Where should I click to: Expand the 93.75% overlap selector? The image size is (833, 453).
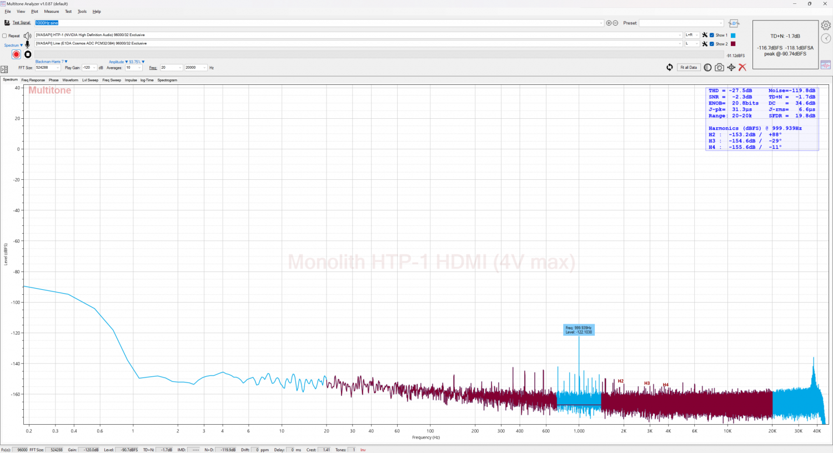(137, 62)
